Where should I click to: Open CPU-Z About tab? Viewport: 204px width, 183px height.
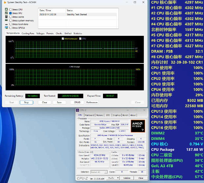tap(133, 115)
